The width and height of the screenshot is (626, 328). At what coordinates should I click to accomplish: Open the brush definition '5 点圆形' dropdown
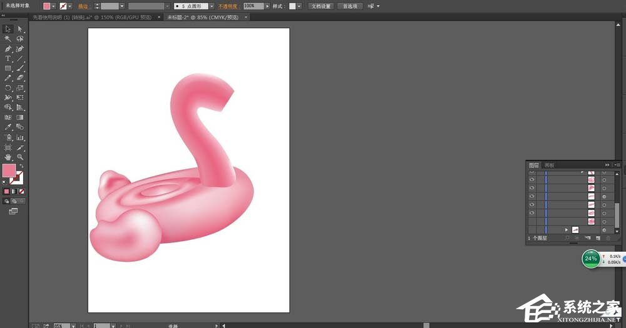coord(212,6)
